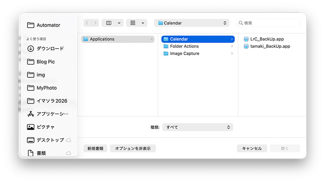Open デスクトップ in the sidebar

coord(50,140)
